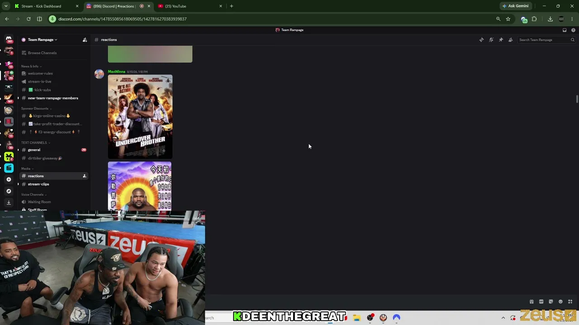Open the stream-is-live channel

click(x=53, y=82)
